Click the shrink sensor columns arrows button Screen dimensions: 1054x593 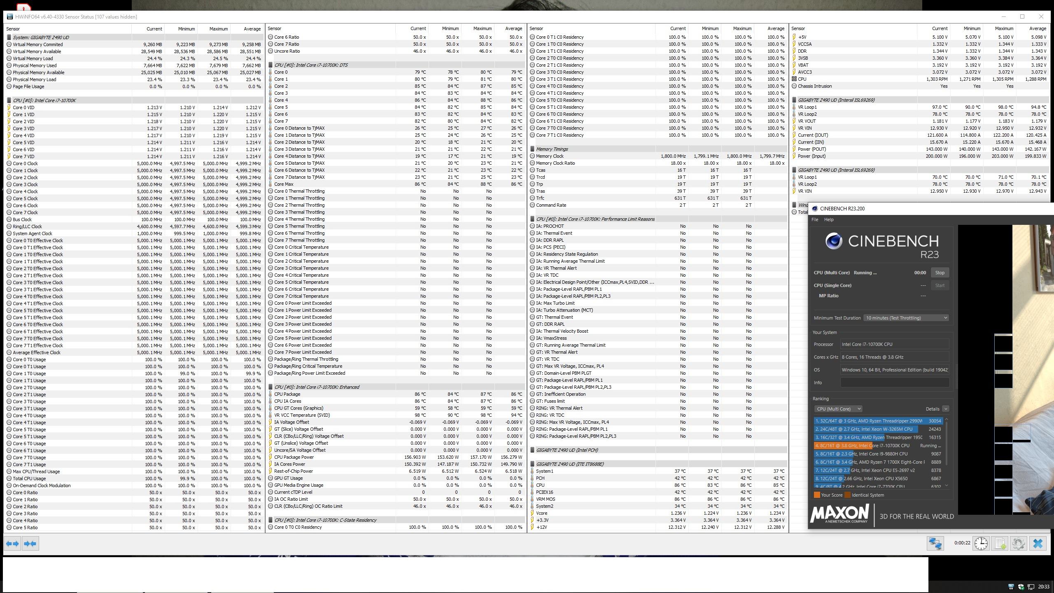pyautogui.click(x=30, y=544)
